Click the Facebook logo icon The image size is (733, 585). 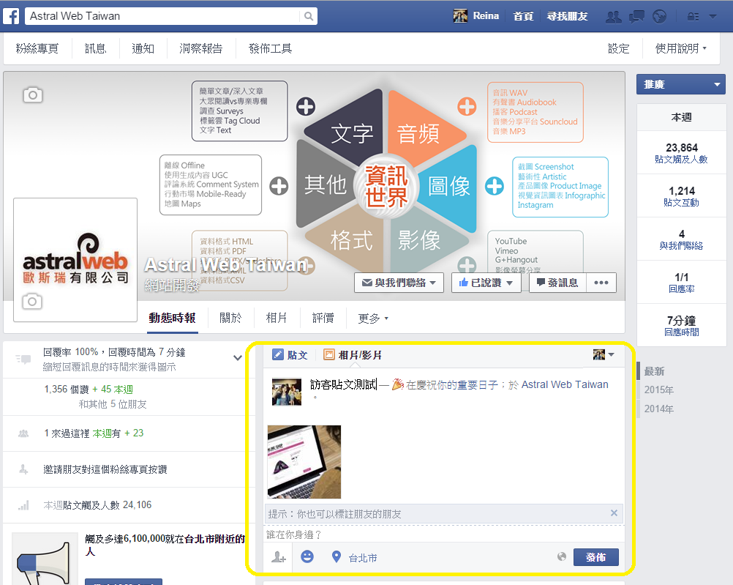pyautogui.click(x=11, y=16)
